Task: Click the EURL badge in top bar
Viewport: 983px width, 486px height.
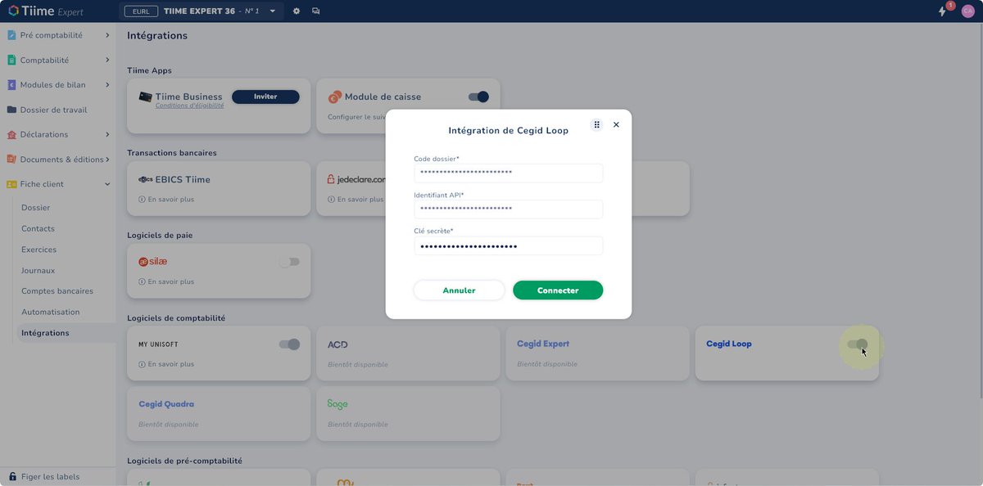Action: (x=141, y=11)
